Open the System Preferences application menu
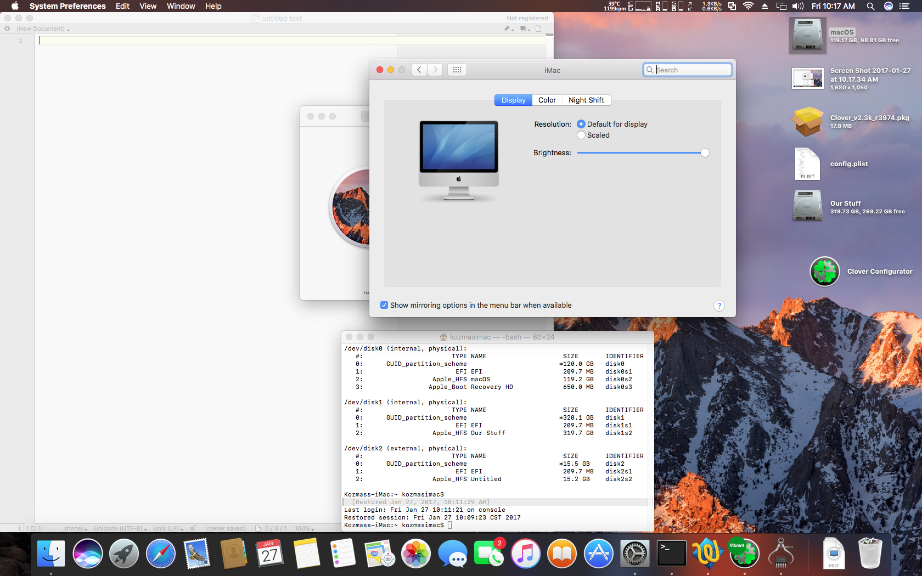The height and width of the screenshot is (576, 922). 68,6
